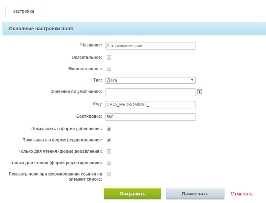Toggle the Множественное checkbox
Viewport: 266px width, 203px height.
click(109, 69)
